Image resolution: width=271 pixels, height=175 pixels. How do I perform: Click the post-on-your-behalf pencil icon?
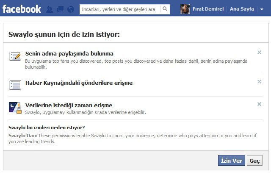pos(15,56)
